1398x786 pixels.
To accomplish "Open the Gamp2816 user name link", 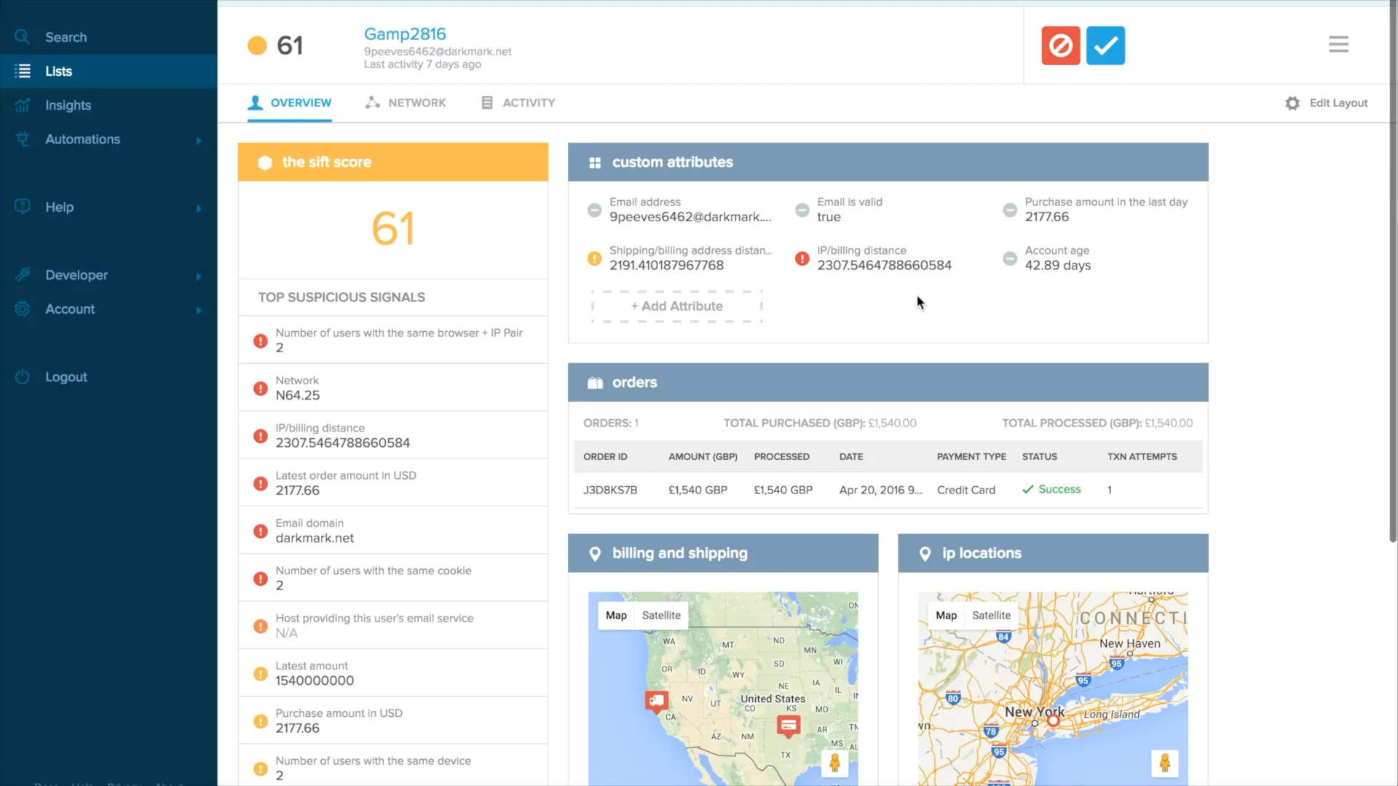I will pyautogui.click(x=405, y=34).
